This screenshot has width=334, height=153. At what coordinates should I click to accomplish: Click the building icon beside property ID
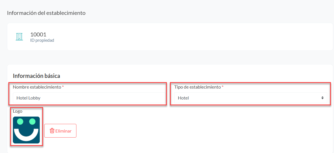(x=19, y=37)
